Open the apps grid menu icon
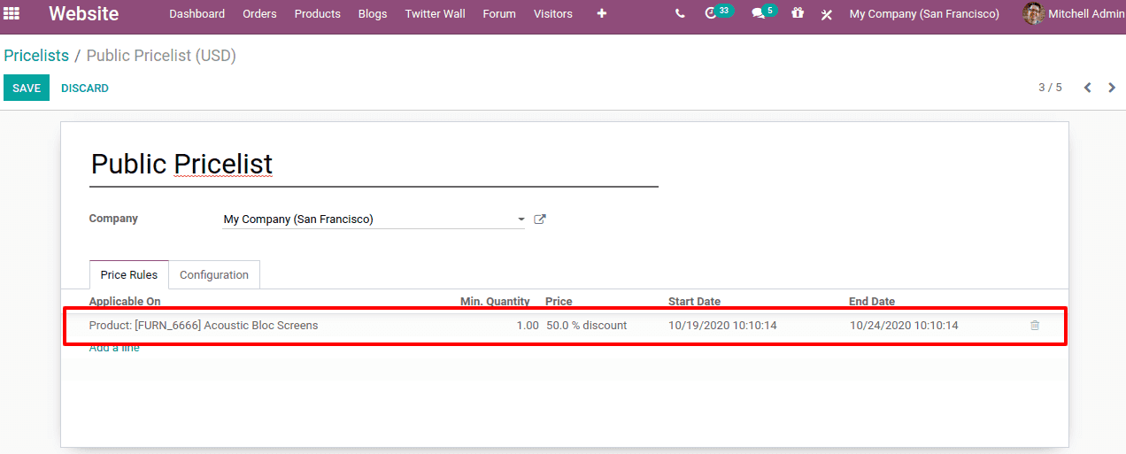Viewport: 1126px width, 454px height. click(x=12, y=13)
